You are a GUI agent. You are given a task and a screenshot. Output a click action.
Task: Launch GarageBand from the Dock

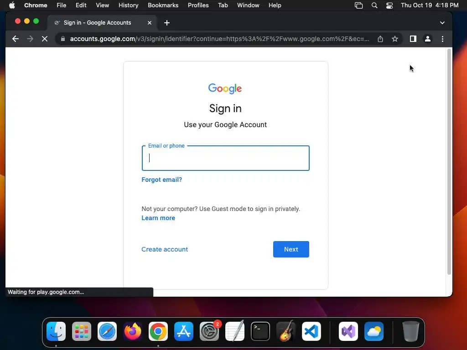click(x=286, y=331)
